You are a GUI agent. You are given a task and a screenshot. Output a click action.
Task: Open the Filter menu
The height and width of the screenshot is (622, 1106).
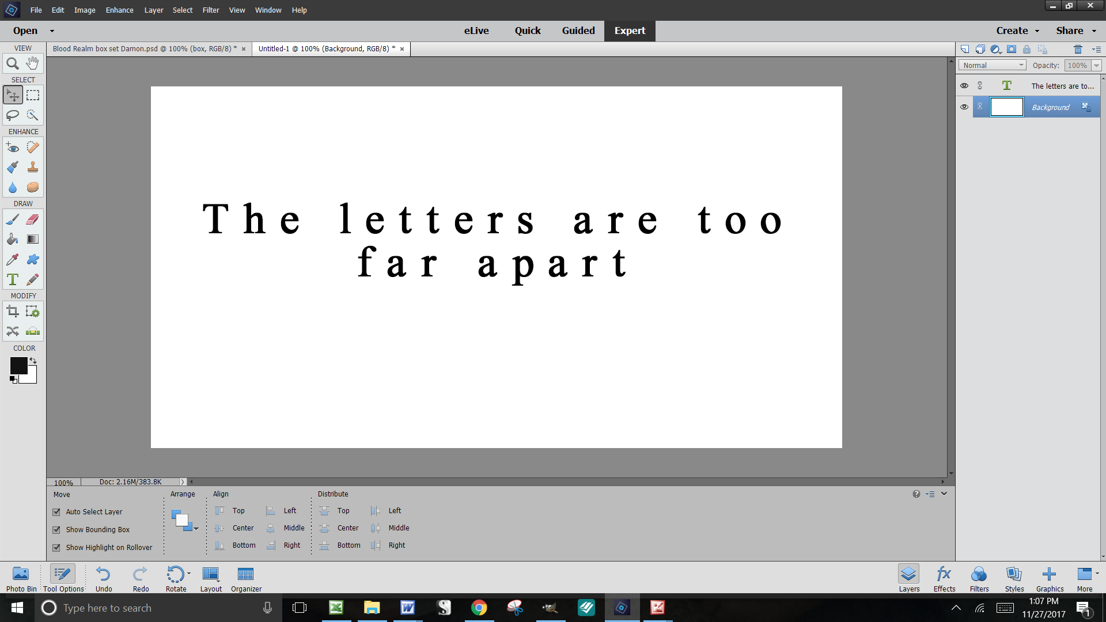(210, 10)
